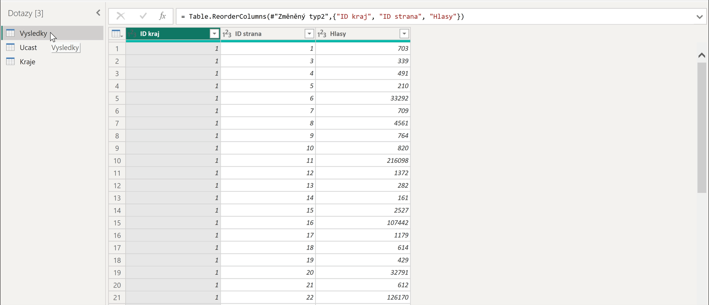Image resolution: width=709 pixels, height=305 pixels.
Task: Change data type icon of Hlasy
Action: pyautogui.click(x=322, y=34)
